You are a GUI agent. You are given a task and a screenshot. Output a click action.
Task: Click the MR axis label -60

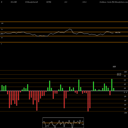(x=125, y=105)
